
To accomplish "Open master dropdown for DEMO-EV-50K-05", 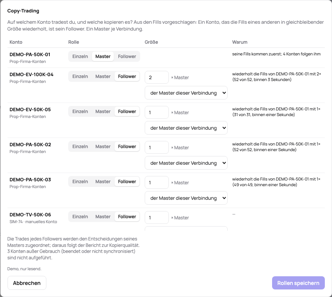I will [x=186, y=128].
